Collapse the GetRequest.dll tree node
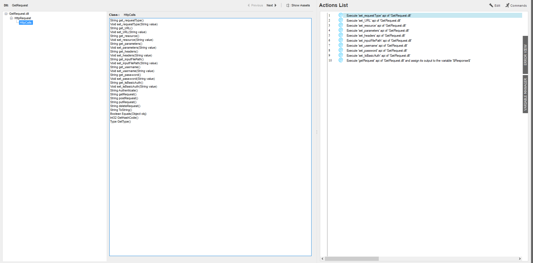The width and height of the screenshot is (533, 263). (6, 14)
